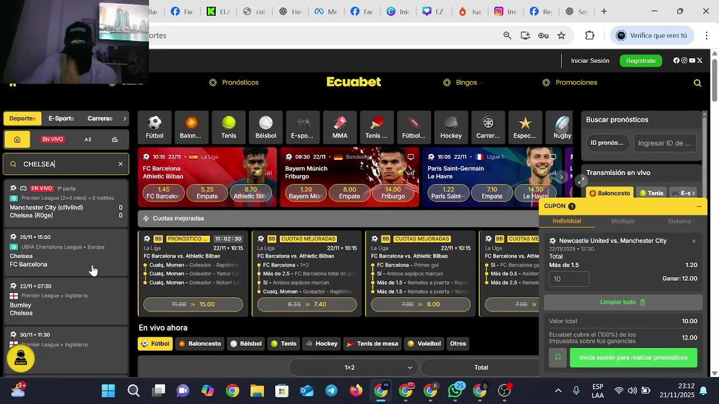
Task: Select Sistema coupon tab
Action: [x=679, y=221]
